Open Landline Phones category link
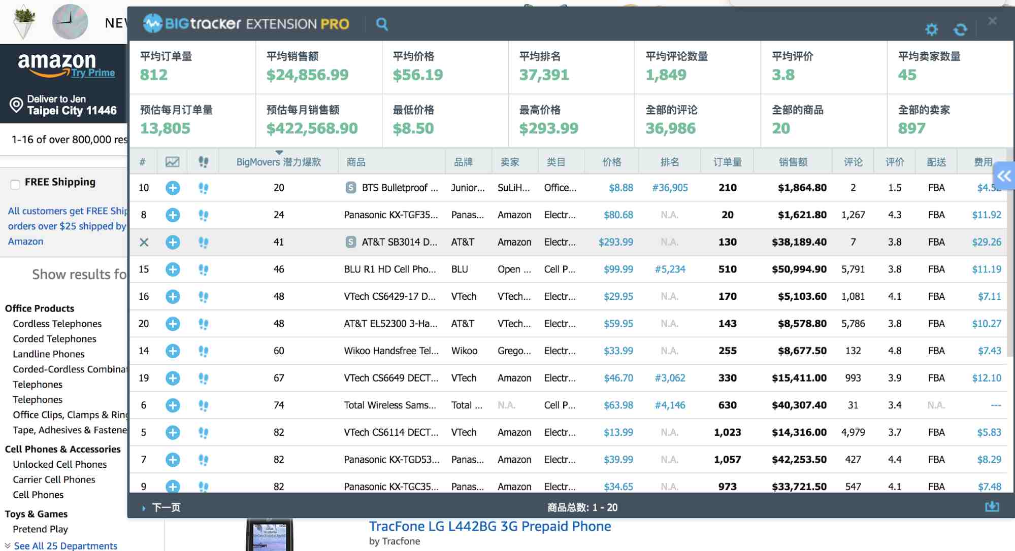 coord(49,354)
